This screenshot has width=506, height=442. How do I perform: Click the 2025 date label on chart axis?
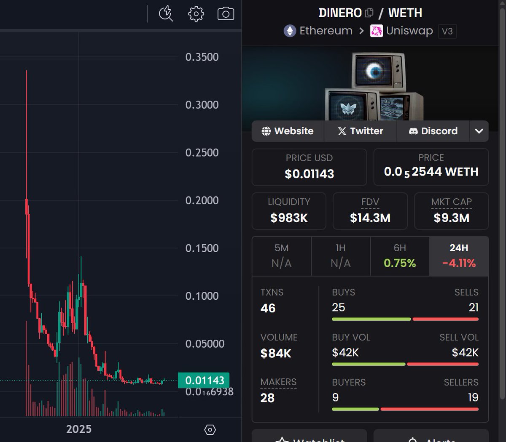point(79,429)
